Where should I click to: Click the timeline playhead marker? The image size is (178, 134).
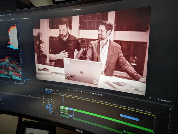point(63,95)
